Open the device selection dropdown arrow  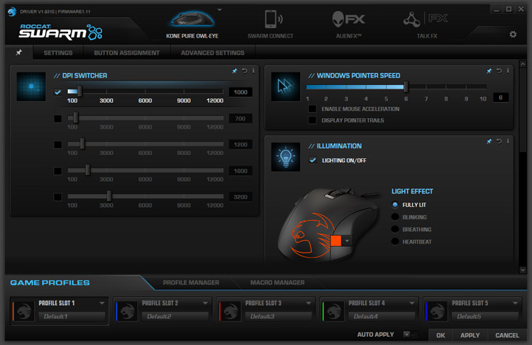[219, 10]
